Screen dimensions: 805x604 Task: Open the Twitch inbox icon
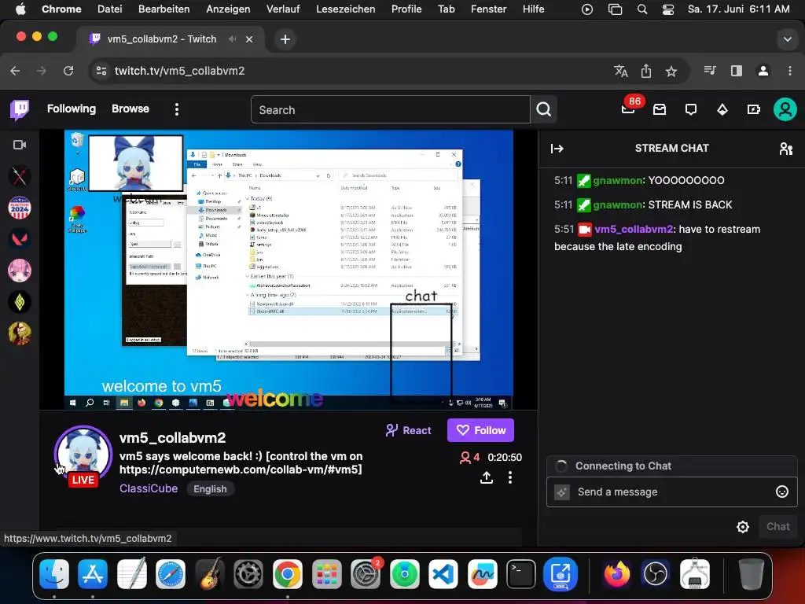pyautogui.click(x=660, y=109)
